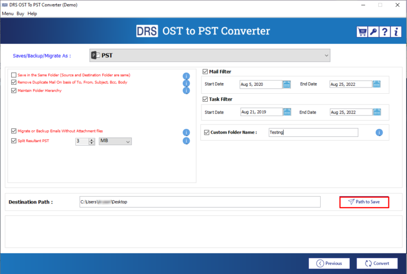Open calendar for Task Filter Start Date
The width and height of the screenshot is (407, 274).
(x=287, y=112)
